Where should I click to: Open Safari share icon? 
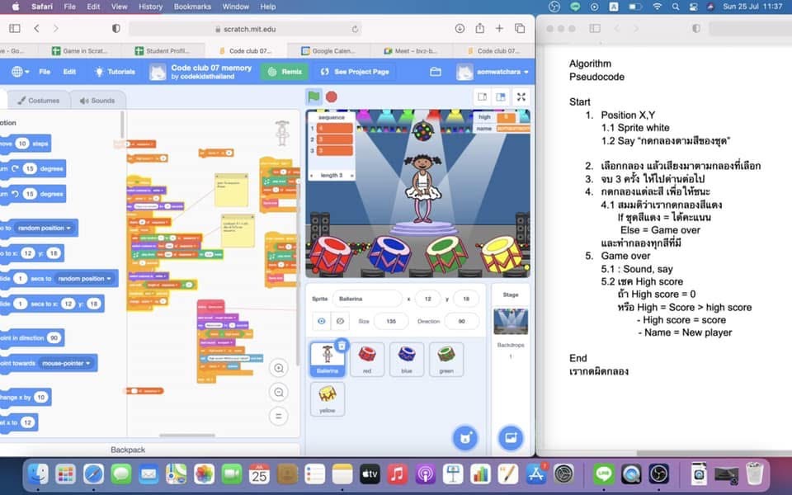[x=480, y=29]
